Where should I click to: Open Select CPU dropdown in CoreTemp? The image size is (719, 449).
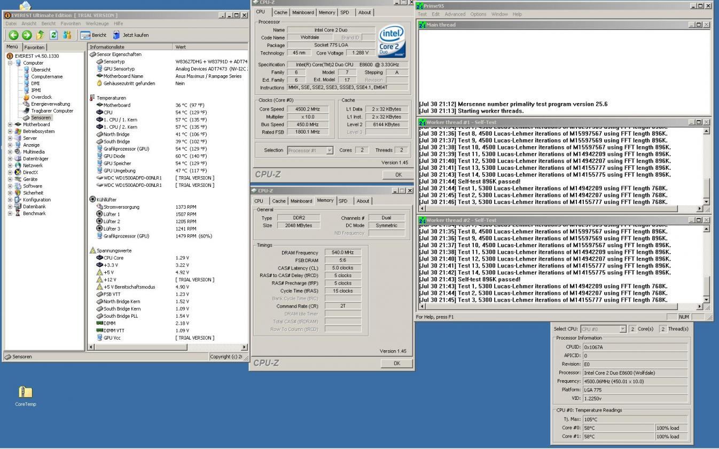pyautogui.click(x=622, y=329)
